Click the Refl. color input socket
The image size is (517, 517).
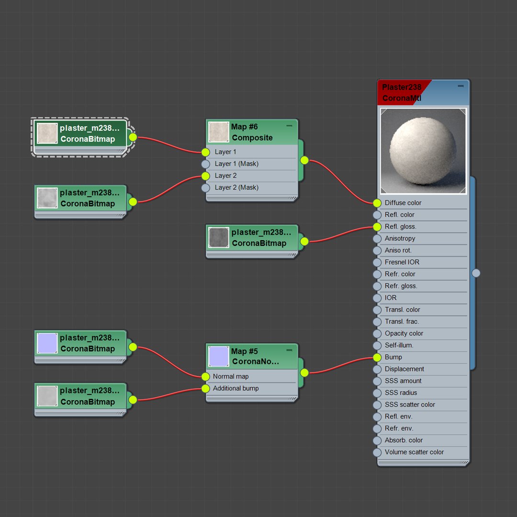point(377,215)
